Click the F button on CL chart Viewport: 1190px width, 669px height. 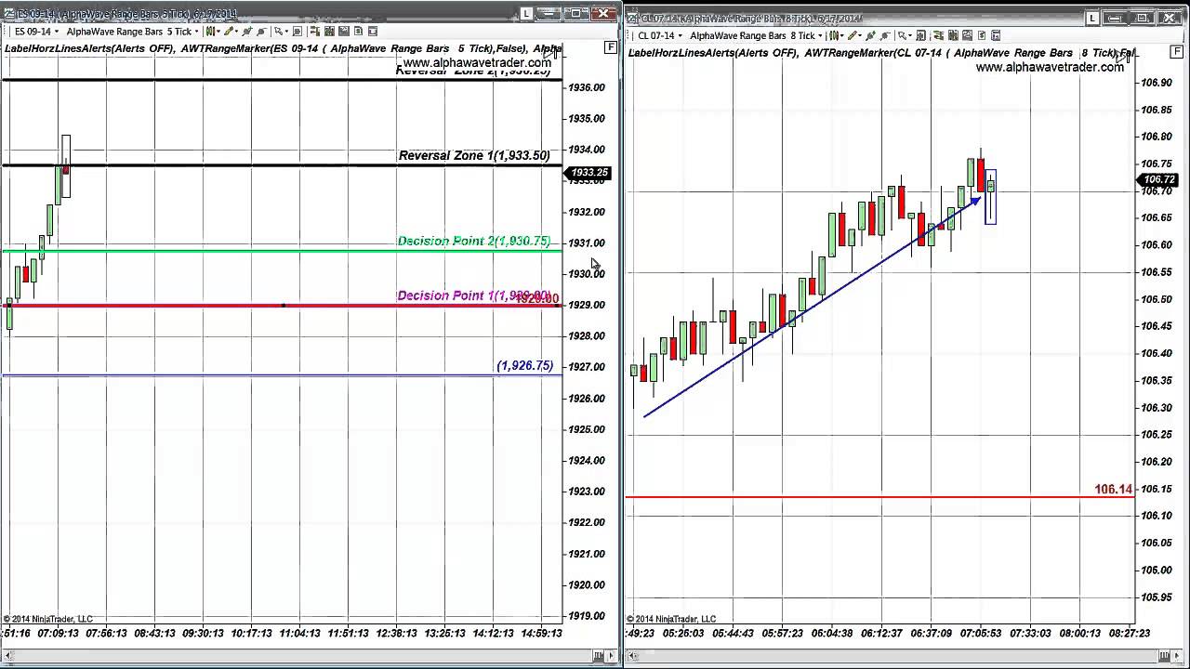click(x=1177, y=50)
